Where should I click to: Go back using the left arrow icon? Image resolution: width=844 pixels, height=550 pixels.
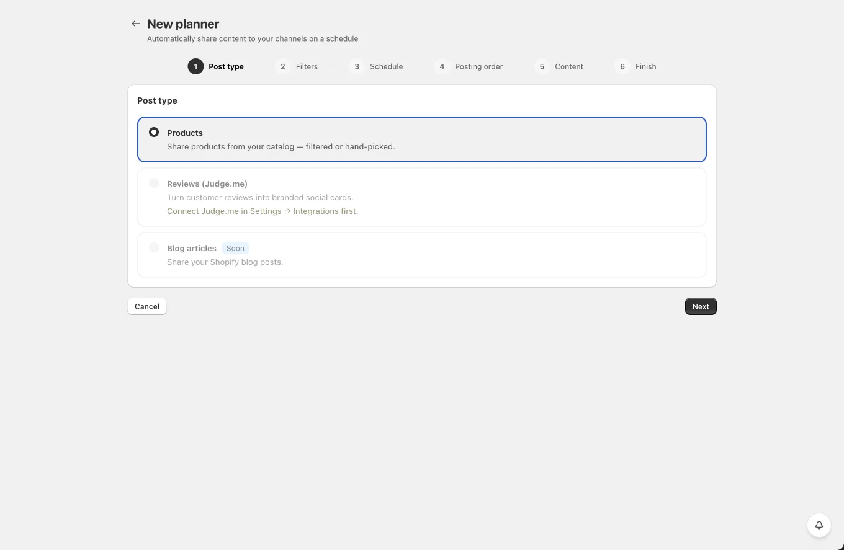(x=135, y=24)
